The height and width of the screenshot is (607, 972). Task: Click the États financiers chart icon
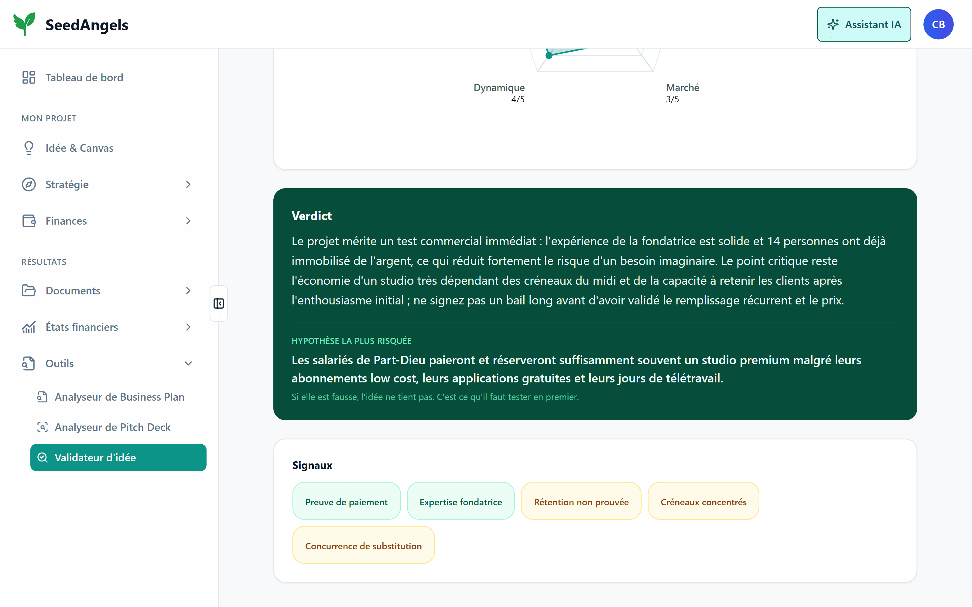pyautogui.click(x=29, y=327)
